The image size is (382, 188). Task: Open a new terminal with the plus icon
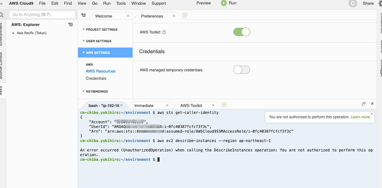click(x=224, y=105)
